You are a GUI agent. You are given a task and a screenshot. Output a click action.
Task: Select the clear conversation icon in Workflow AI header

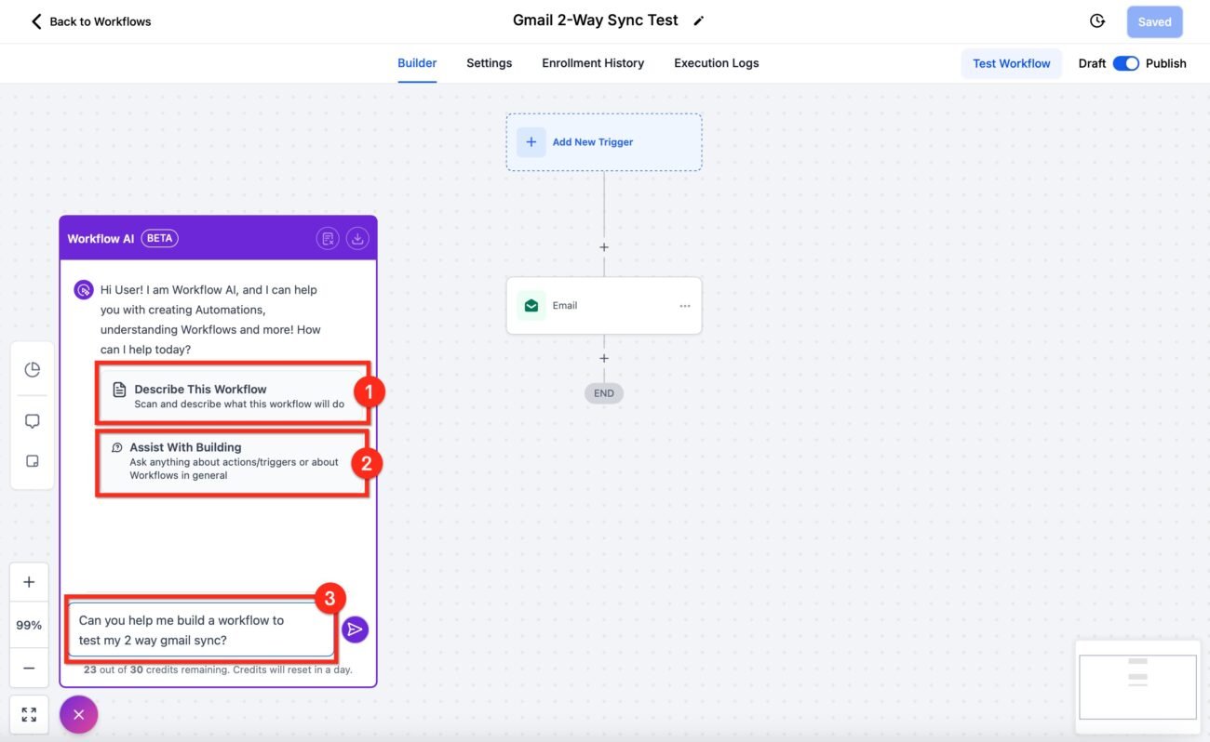(x=328, y=238)
